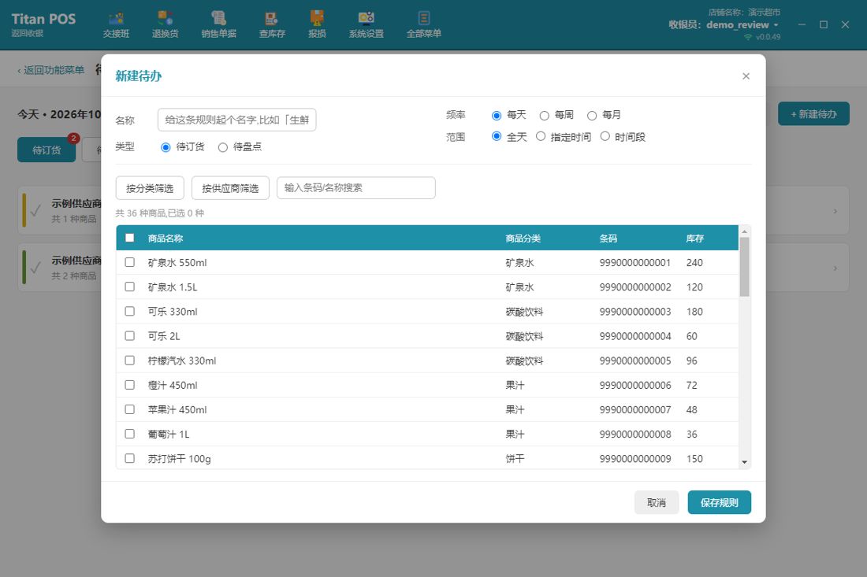Open the 销售单据 sales receipts icon
Screen dimensions: 867x577
[219, 25]
